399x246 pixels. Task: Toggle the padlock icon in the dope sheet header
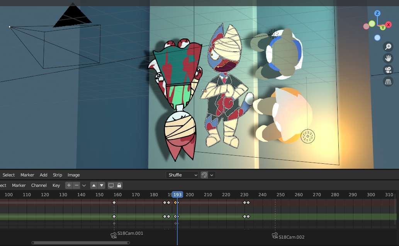tap(119, 185)
